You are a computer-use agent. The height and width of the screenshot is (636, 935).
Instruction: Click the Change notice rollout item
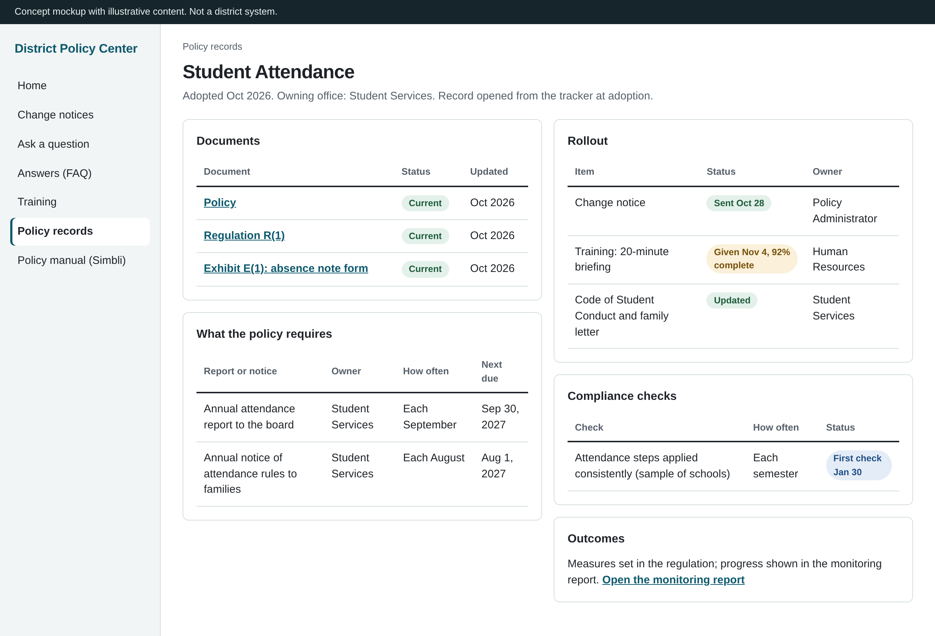point(610,202)
